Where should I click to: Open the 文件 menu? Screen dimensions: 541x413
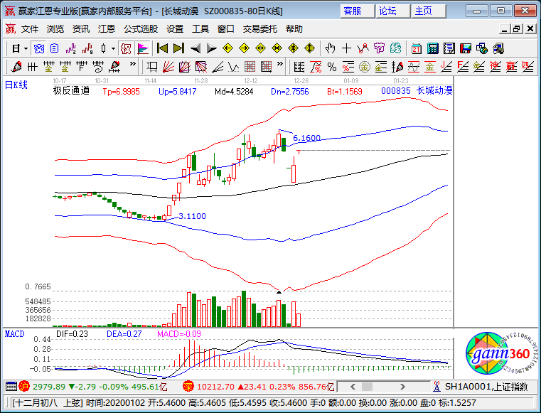pos(30,29)
